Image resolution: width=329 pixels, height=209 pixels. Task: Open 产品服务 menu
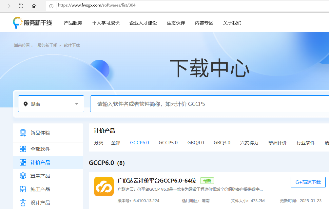(73, 23)
